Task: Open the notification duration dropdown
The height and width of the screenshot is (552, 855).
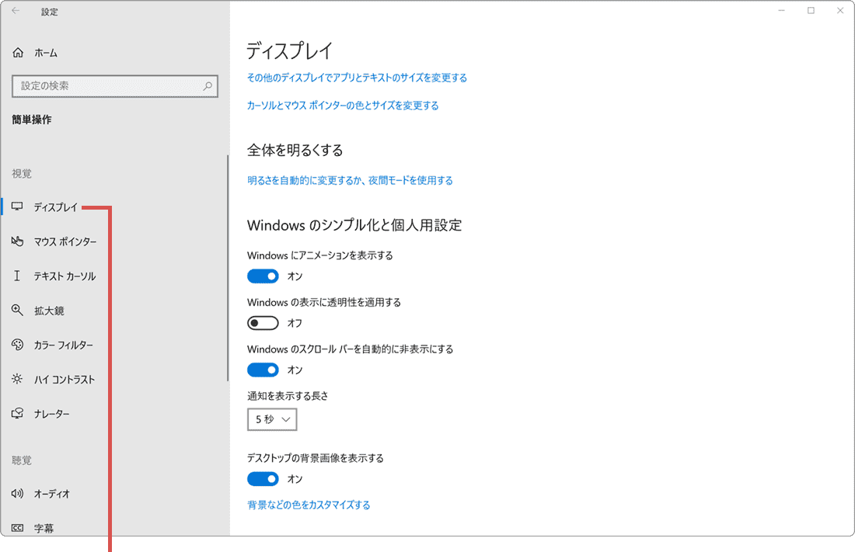Action: pyautogui.click(x=271, y=419)
